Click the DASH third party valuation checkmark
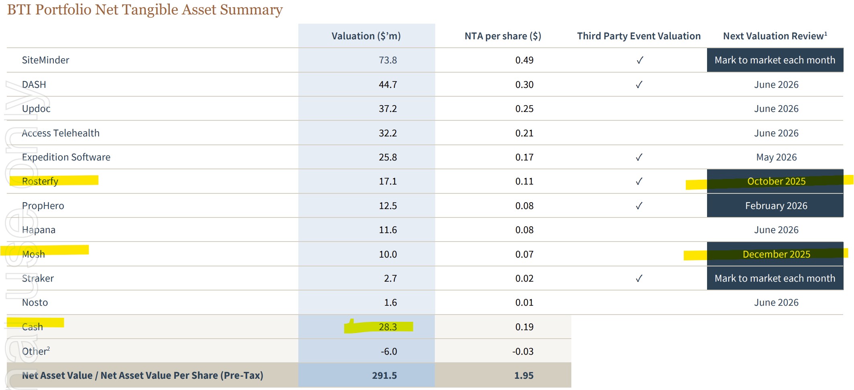The width and height of the screenshot is (854, 390). pyautogui.click(x=639, y=85)
